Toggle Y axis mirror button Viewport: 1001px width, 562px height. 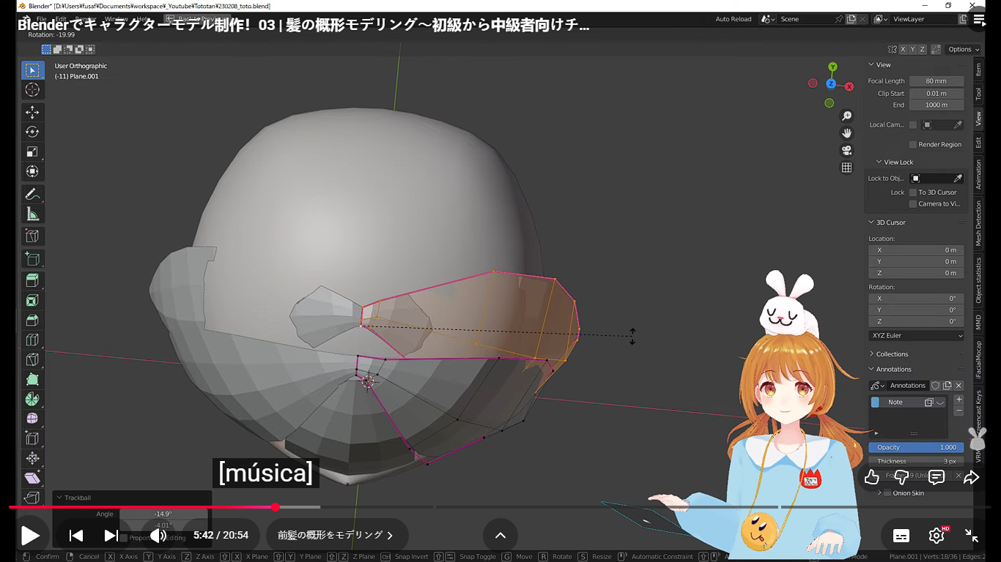(x=912, y=50)
